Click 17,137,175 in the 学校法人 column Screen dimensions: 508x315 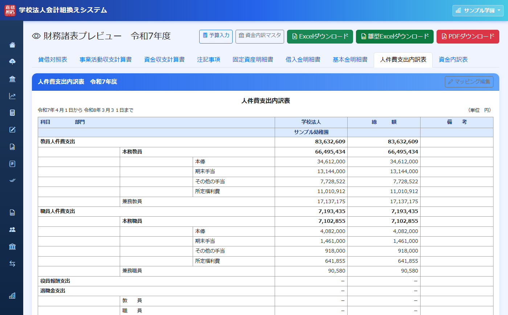tap(331, 201)
